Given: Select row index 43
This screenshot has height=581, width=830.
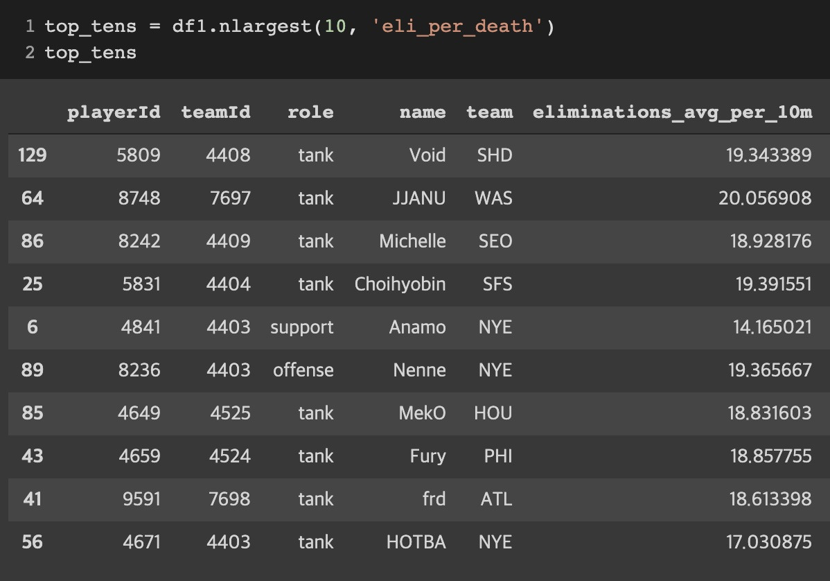Looking at the screenshot, I should [33, 456].
